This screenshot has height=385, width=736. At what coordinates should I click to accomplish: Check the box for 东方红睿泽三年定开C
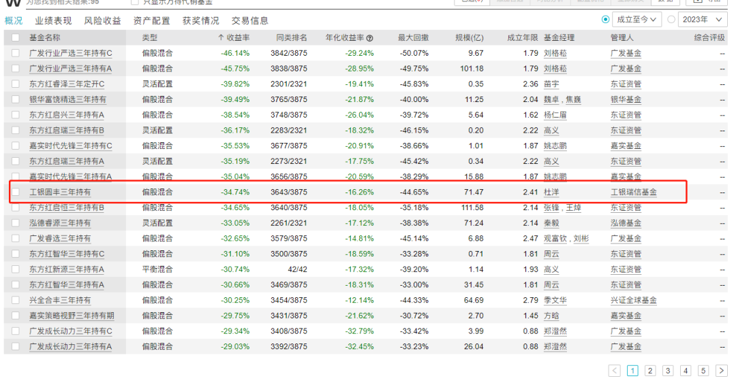[16, 84]
